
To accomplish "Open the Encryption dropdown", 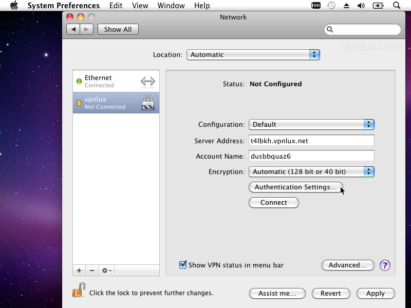I will click(x=311, y=172).
